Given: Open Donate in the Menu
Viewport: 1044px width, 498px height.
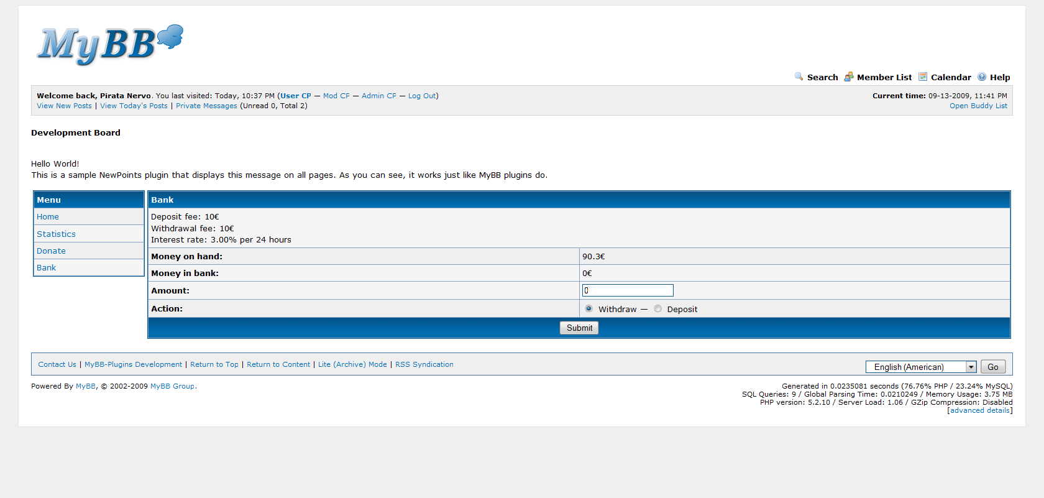Looking at the screenshot, I should pyautogui.click(x=51, y=251).
